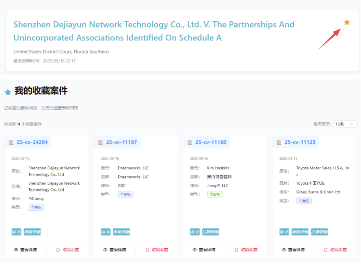The image size is (361, 266).
Task: Open 品牌详情 on the Kim Haskins card
Action: pyautogui.click(x=211, y=232)
